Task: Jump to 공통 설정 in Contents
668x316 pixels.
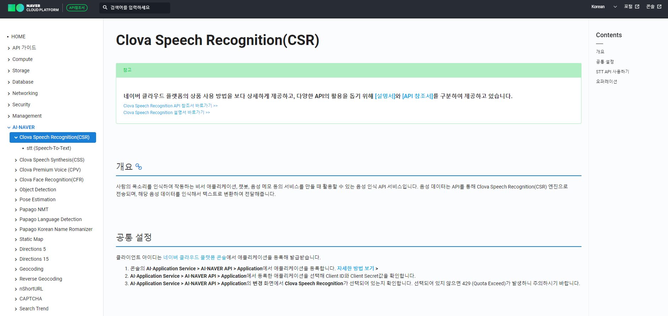Action: tap(605, 62)
